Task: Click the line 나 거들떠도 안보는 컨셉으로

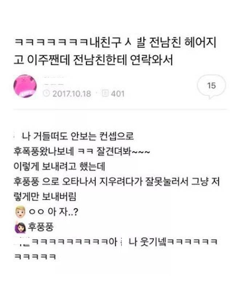Action: pyautogui.click(x=74, y=136)
